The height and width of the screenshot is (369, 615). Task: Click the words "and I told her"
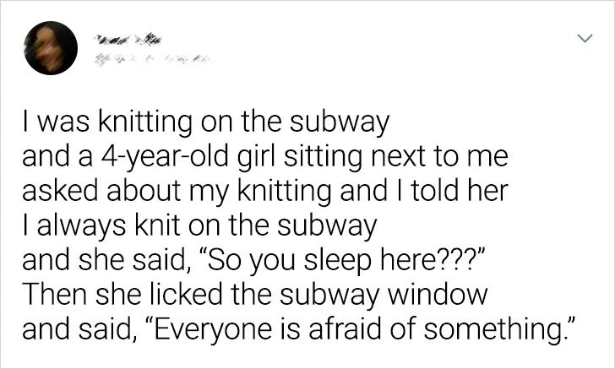436,191
